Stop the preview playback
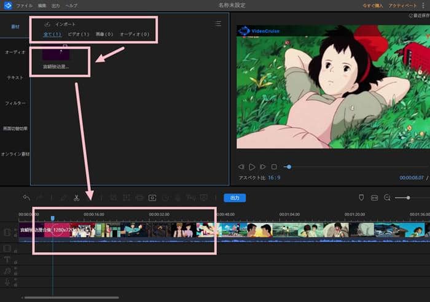 [274, 166]
